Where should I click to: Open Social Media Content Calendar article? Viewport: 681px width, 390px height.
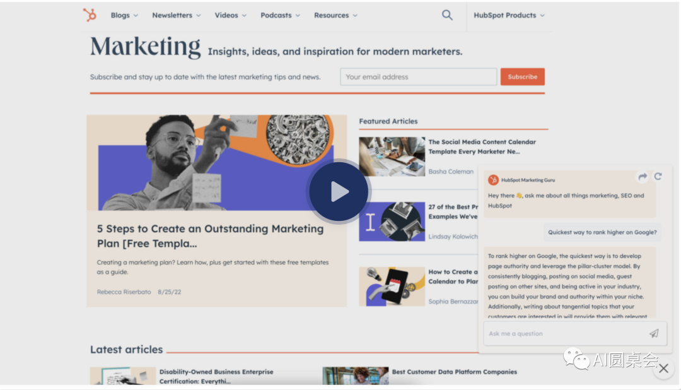click(482, 146)
